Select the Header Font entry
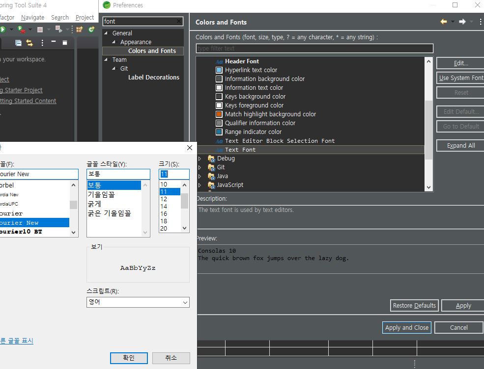The image size is (484, 369). click(x=242, y=61)
